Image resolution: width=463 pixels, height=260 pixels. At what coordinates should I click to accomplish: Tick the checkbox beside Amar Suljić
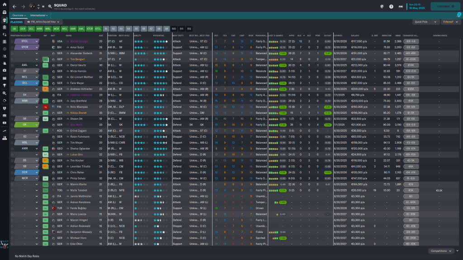point(13,47)
